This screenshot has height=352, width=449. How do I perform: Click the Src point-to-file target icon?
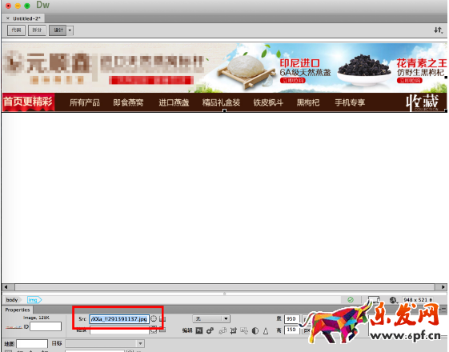click(154, 318)
